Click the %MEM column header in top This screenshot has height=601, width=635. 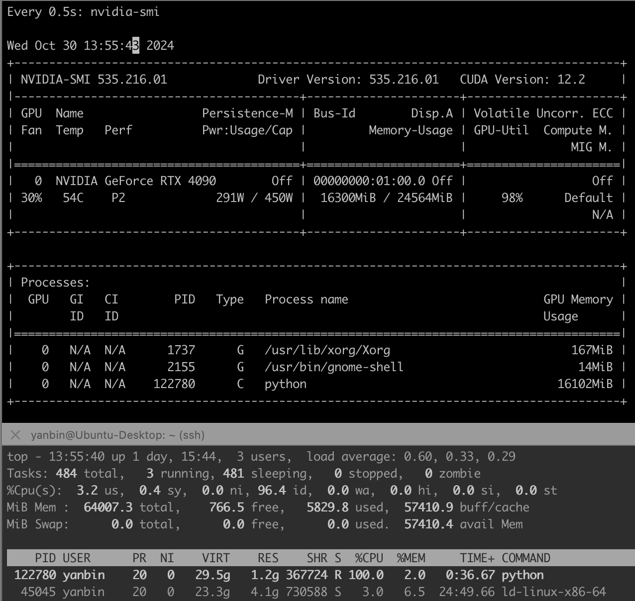pos(411,558)
